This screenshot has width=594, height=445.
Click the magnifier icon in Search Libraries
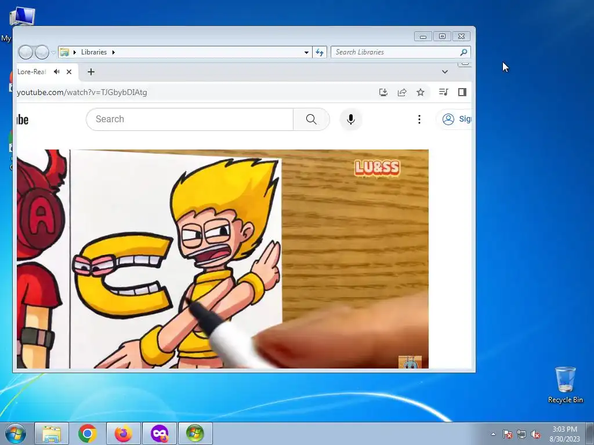(463, 52)
